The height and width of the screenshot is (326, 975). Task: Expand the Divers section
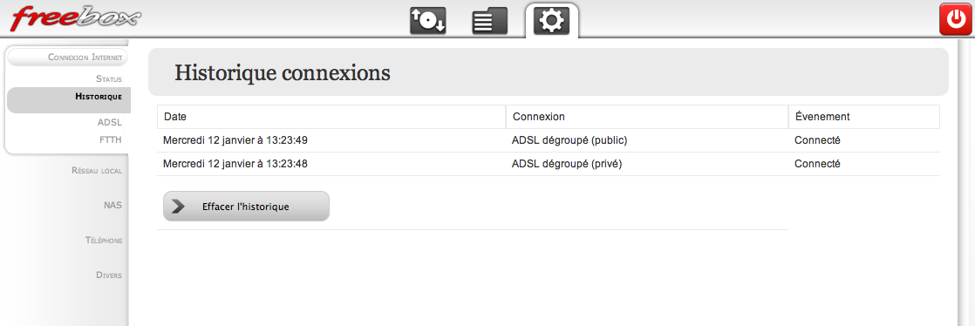pyautogui.click(x=109, y=275)
